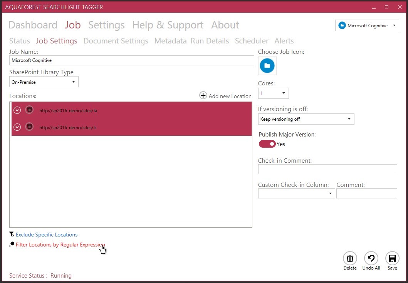Click the Save floppy disk icon
The width and height of the screenshot is (408, 283).
pyautogui.click(x=392, y=258)
